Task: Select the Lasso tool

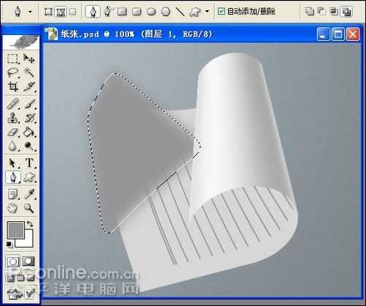Action: click(12, 72)
